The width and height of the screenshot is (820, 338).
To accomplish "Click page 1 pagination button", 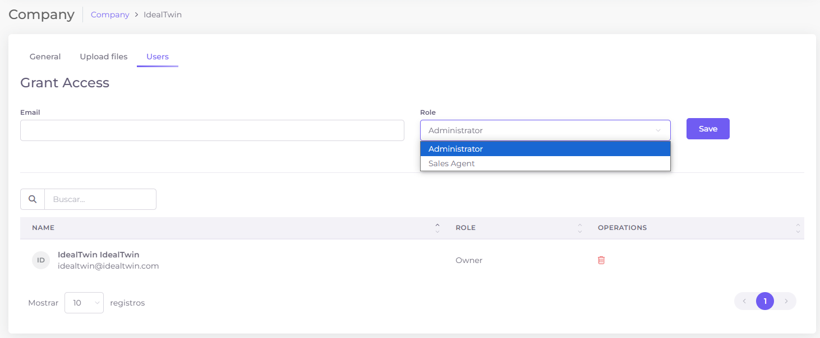I will coord(765,302).
